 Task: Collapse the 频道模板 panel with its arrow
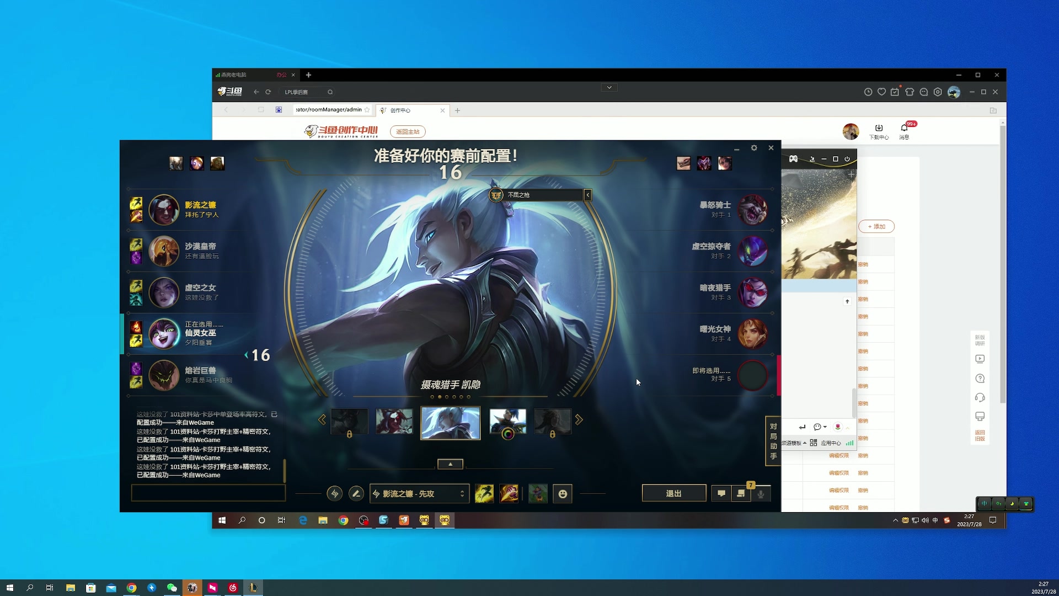coord(805,443)
